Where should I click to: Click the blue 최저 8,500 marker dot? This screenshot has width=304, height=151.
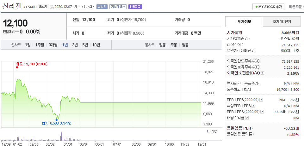(56, 120)
